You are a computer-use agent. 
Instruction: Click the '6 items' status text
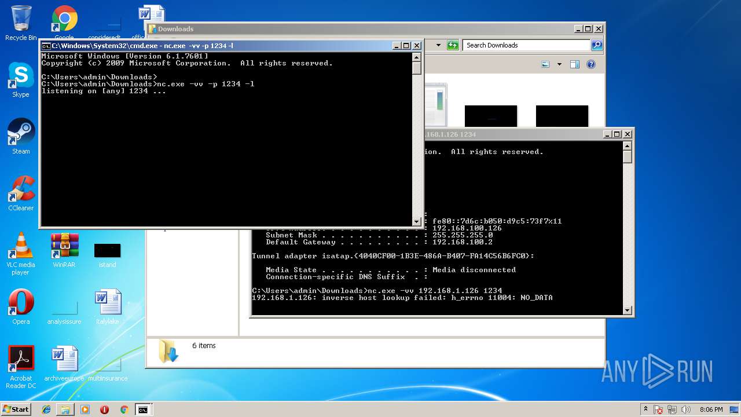click(x=204, y=346)
